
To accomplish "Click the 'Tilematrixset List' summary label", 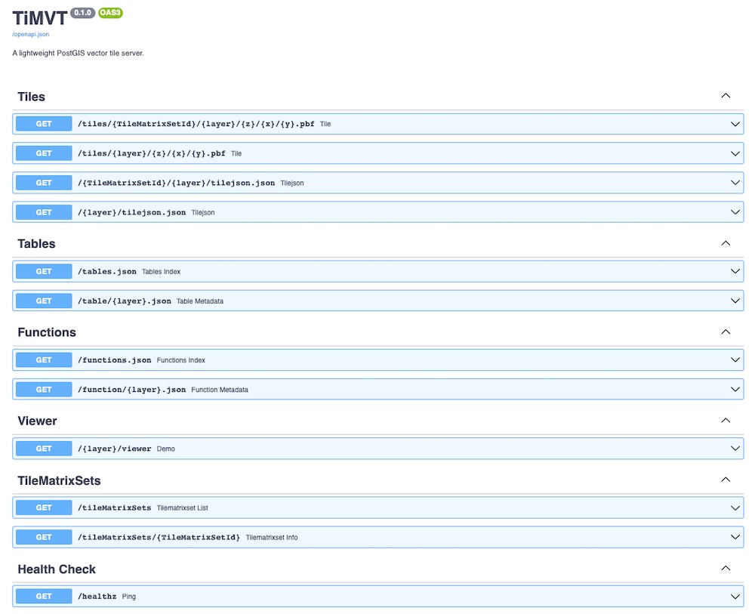I will click(183, 508).
